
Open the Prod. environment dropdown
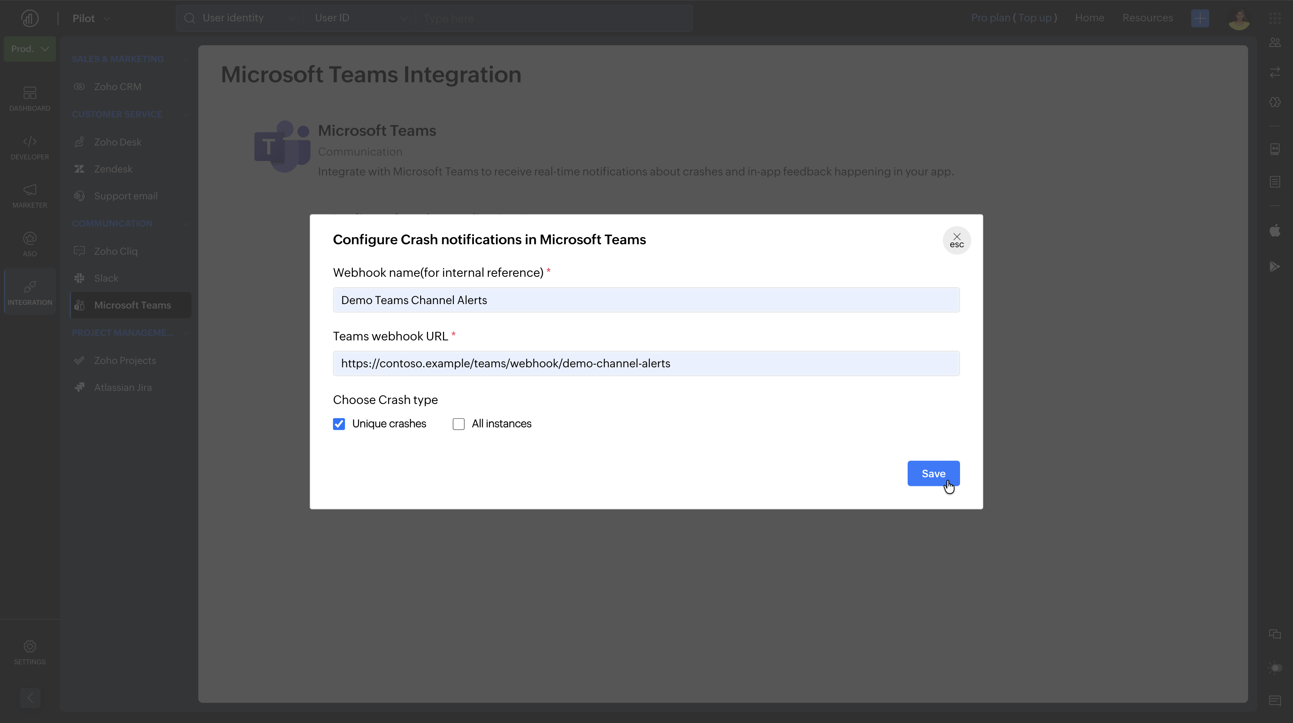30,49
